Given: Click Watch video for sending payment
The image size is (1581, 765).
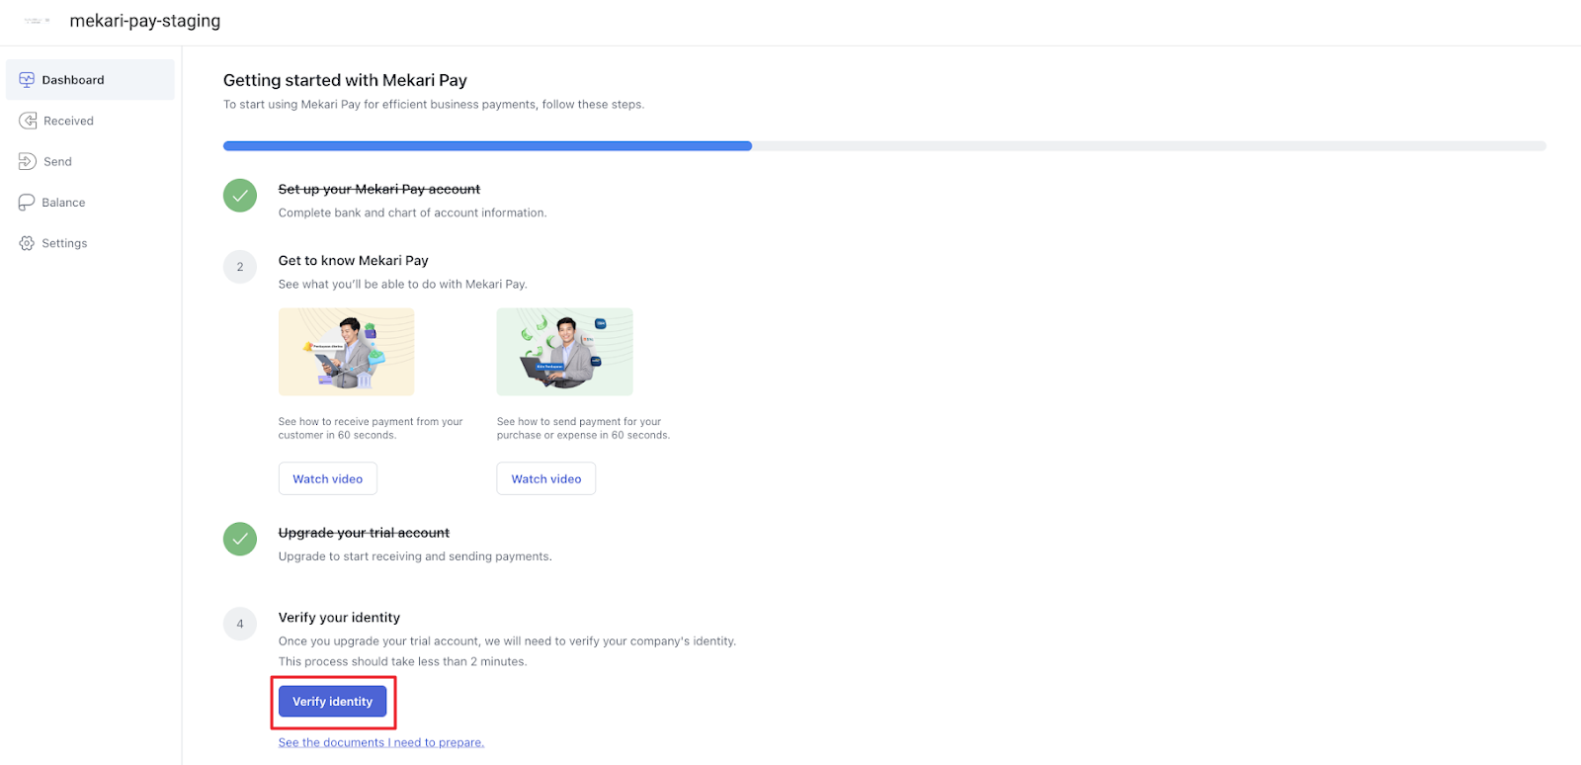Looking at the screenshot, I should click(x=546, y=478).
